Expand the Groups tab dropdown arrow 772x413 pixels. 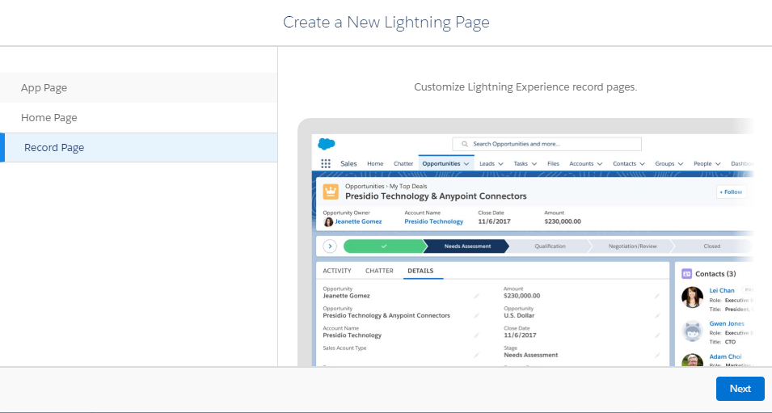681,164
